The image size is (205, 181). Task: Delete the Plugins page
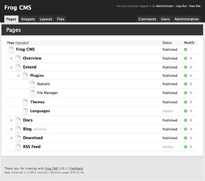click(x=191, y=76)
